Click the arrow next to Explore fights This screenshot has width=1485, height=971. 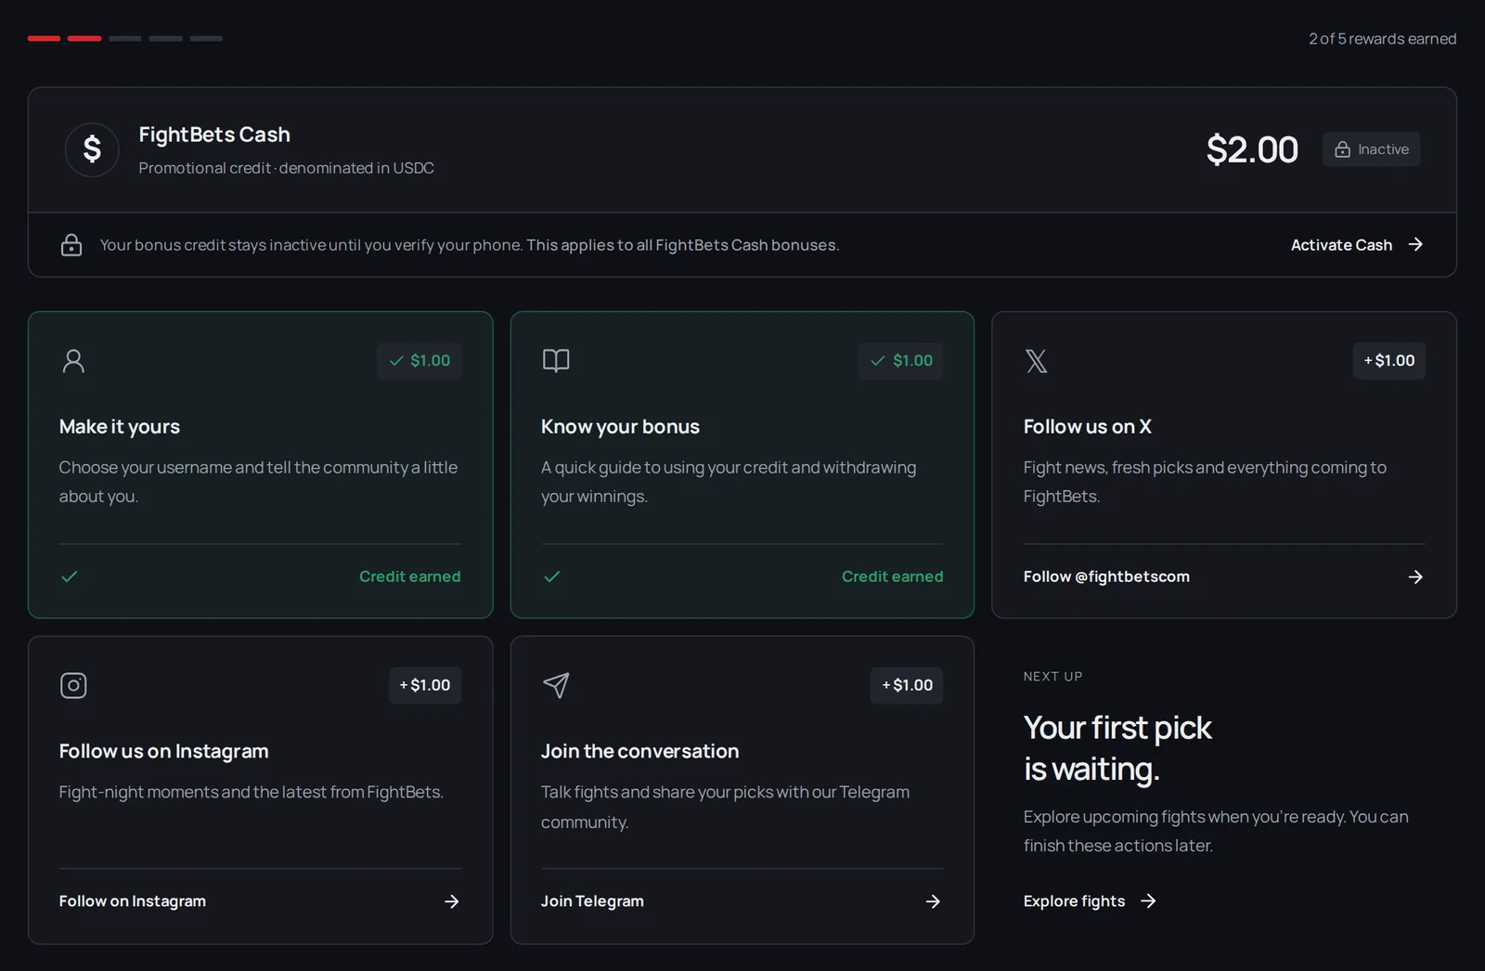(1148, 900)
